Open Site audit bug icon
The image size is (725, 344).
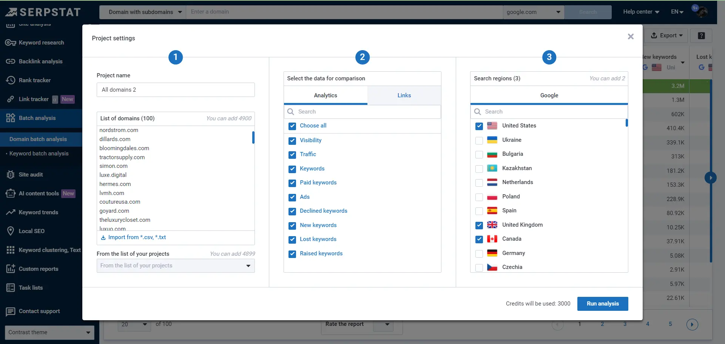tap(11, 175)
